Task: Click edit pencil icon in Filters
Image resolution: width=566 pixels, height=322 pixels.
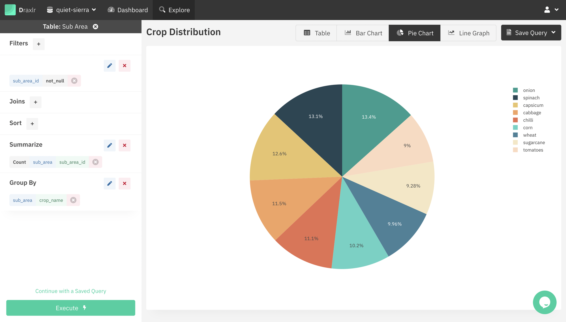Action: (110, 65)
